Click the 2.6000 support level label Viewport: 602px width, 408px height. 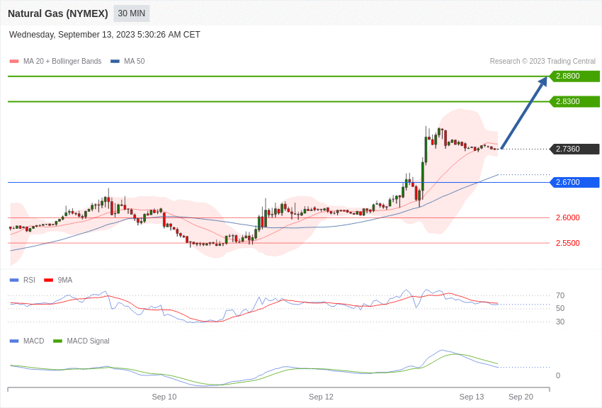pos(567,217)
